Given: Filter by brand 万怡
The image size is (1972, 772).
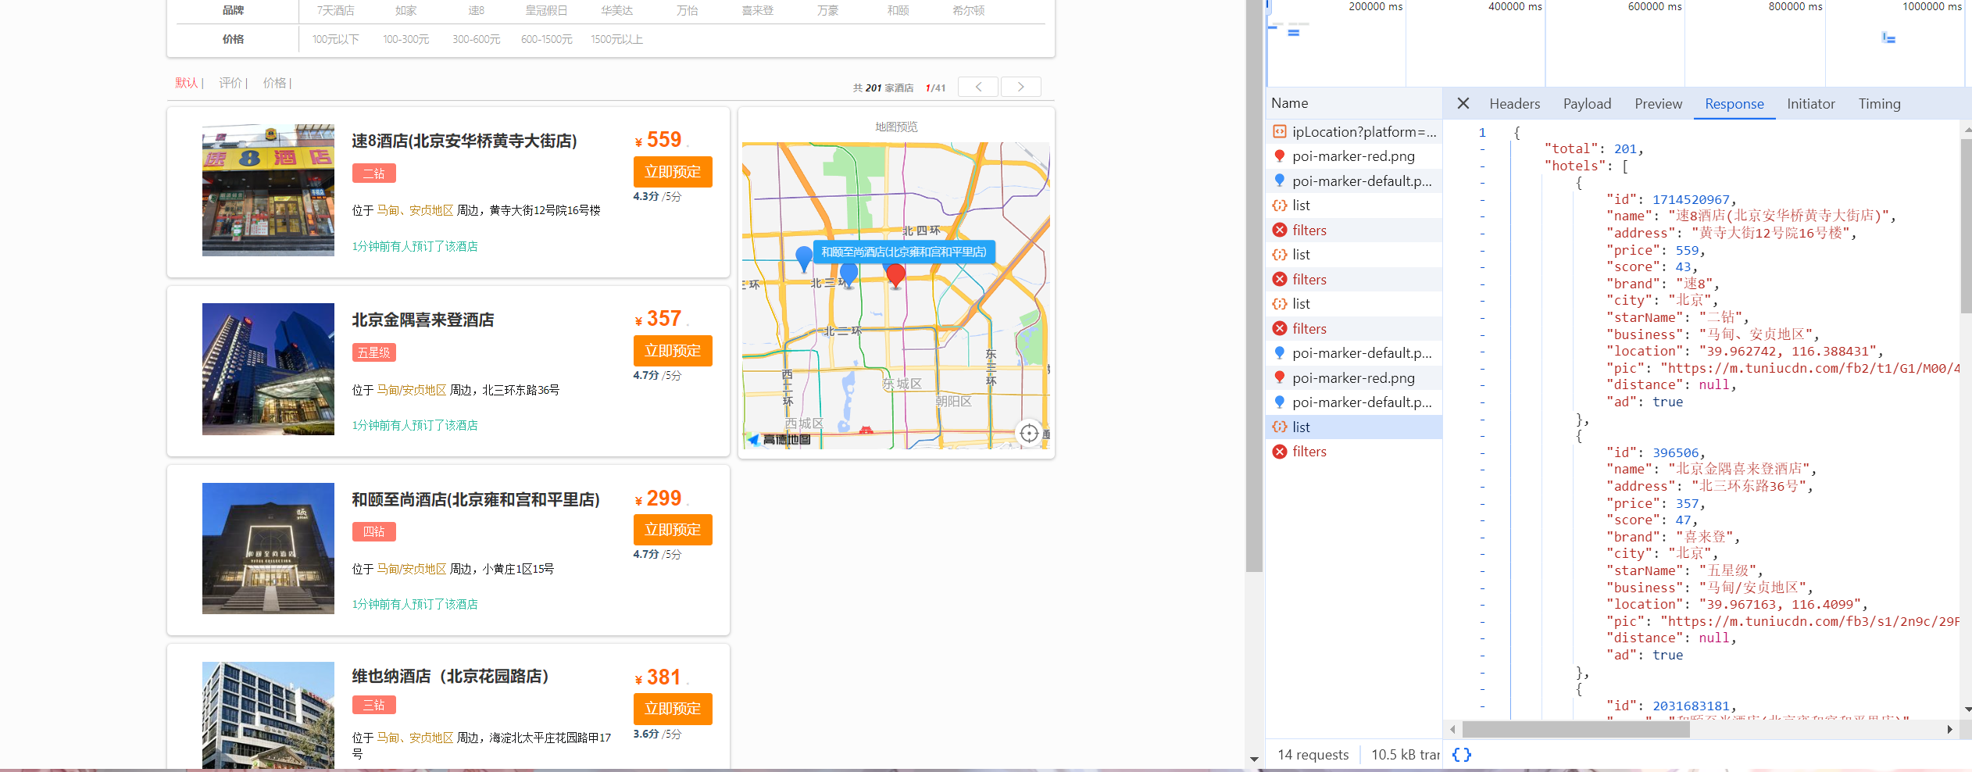Looking at the screenshot, I should click(x=688, y=10).
